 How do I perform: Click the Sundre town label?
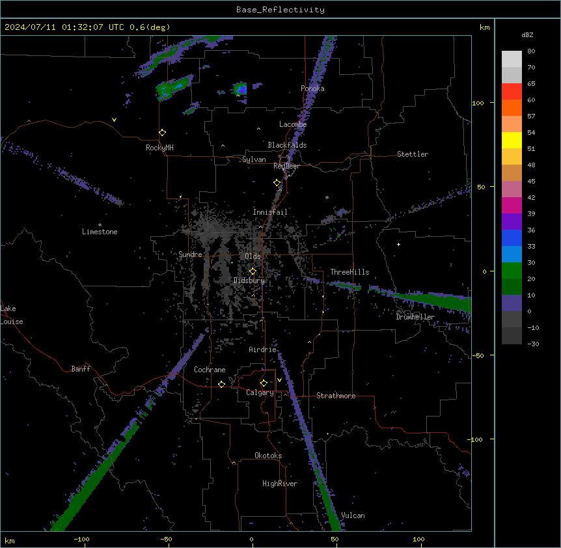pos(190,254)
